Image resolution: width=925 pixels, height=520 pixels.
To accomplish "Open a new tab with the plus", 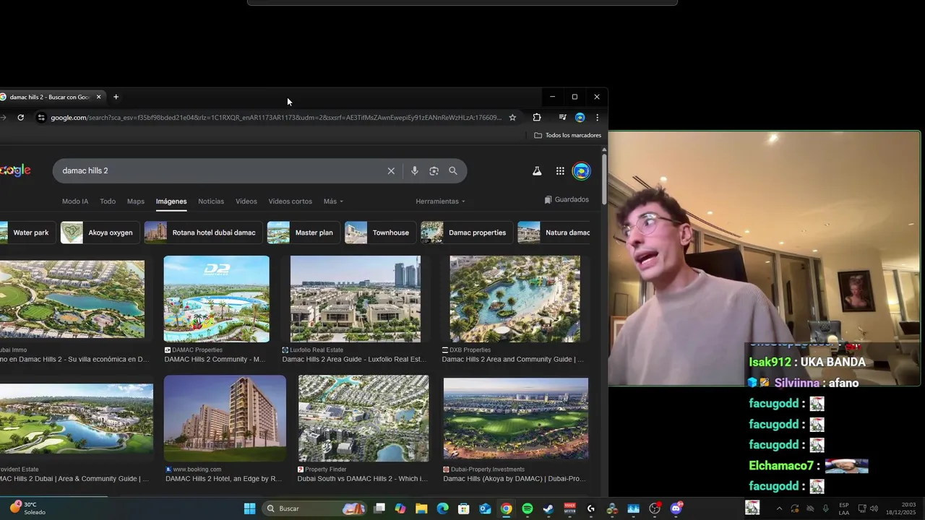I will (x=116, y=97).
